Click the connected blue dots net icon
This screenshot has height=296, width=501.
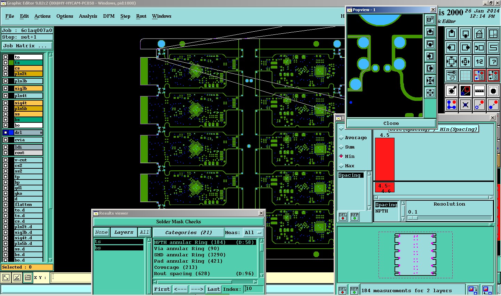[x=452, y=105]
